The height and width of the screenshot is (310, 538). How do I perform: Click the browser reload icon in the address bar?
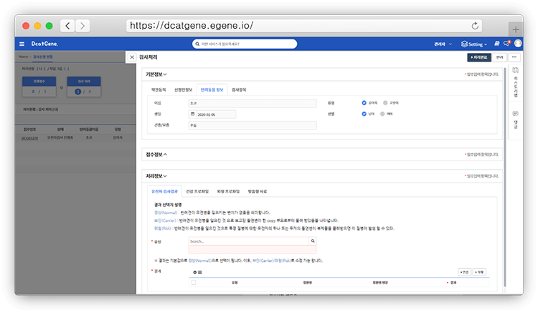(475, 26)
